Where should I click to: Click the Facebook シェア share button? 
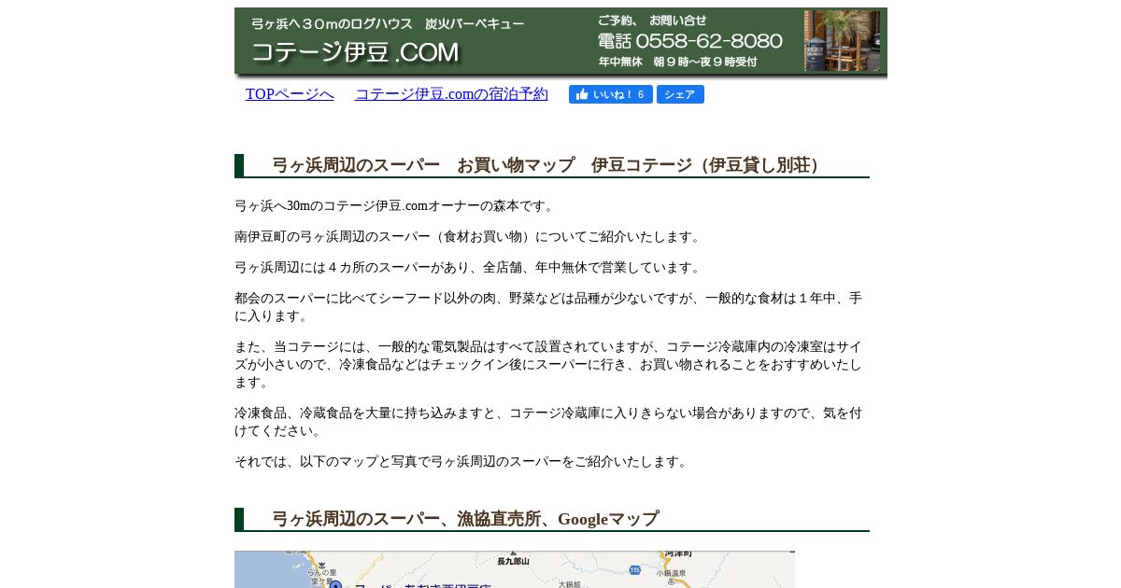(x=680, y=94)
